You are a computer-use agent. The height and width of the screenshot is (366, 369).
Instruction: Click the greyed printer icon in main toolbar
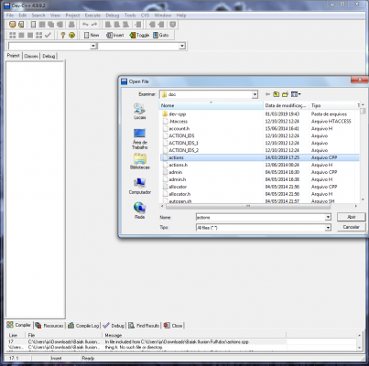(x=71, y=25)
